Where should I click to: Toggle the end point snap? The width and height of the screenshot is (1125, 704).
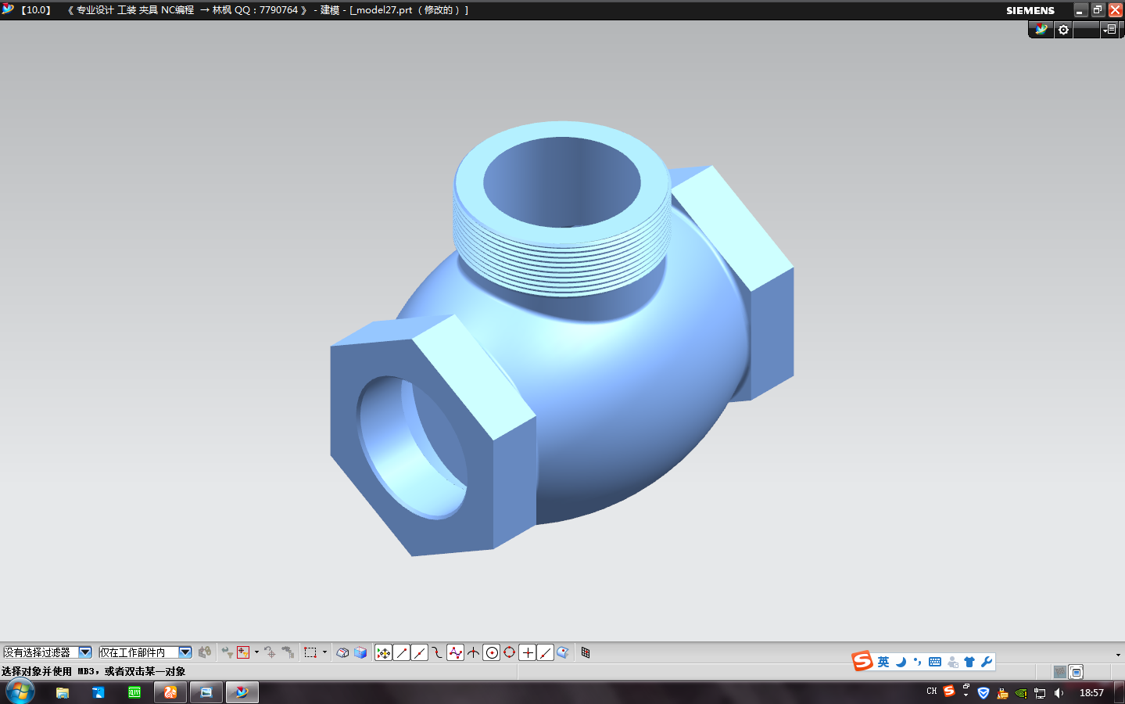tap(401, 652)
